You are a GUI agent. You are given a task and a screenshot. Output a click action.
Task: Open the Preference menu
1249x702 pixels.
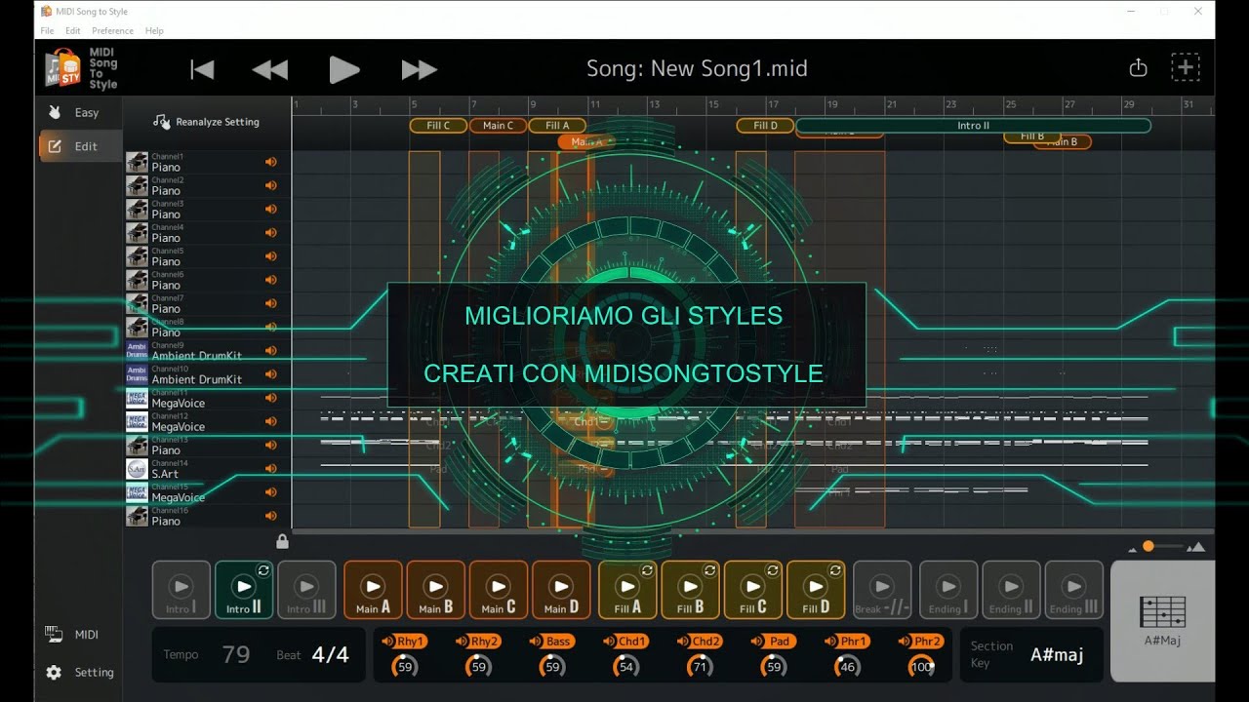[112, 31]
